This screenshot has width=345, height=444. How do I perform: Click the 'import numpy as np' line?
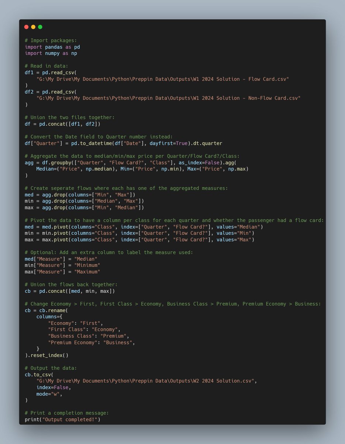coord(51,53)
